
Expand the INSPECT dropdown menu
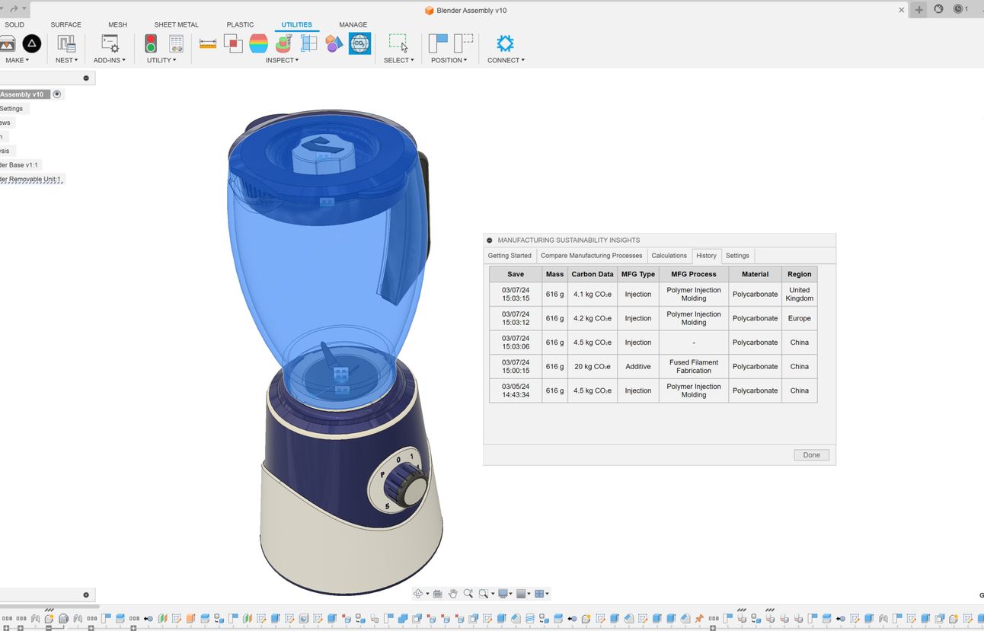coord(282,60)
